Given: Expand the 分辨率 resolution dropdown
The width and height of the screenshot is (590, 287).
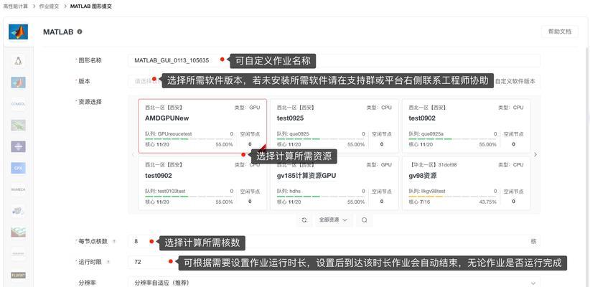Looking at the screenshot, I should pos(334,283).
